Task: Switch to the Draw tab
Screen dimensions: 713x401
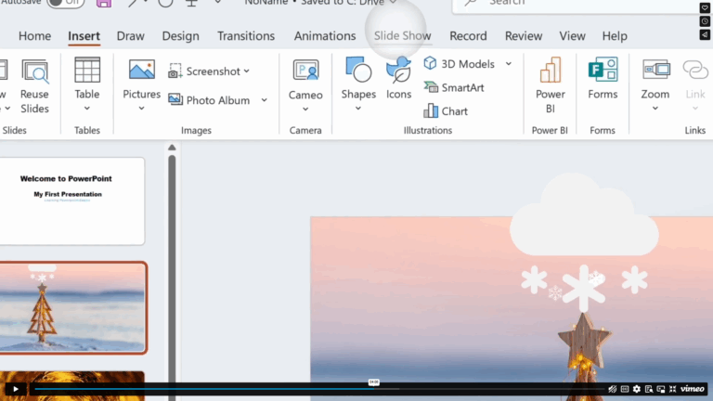Action: [131, 36]
